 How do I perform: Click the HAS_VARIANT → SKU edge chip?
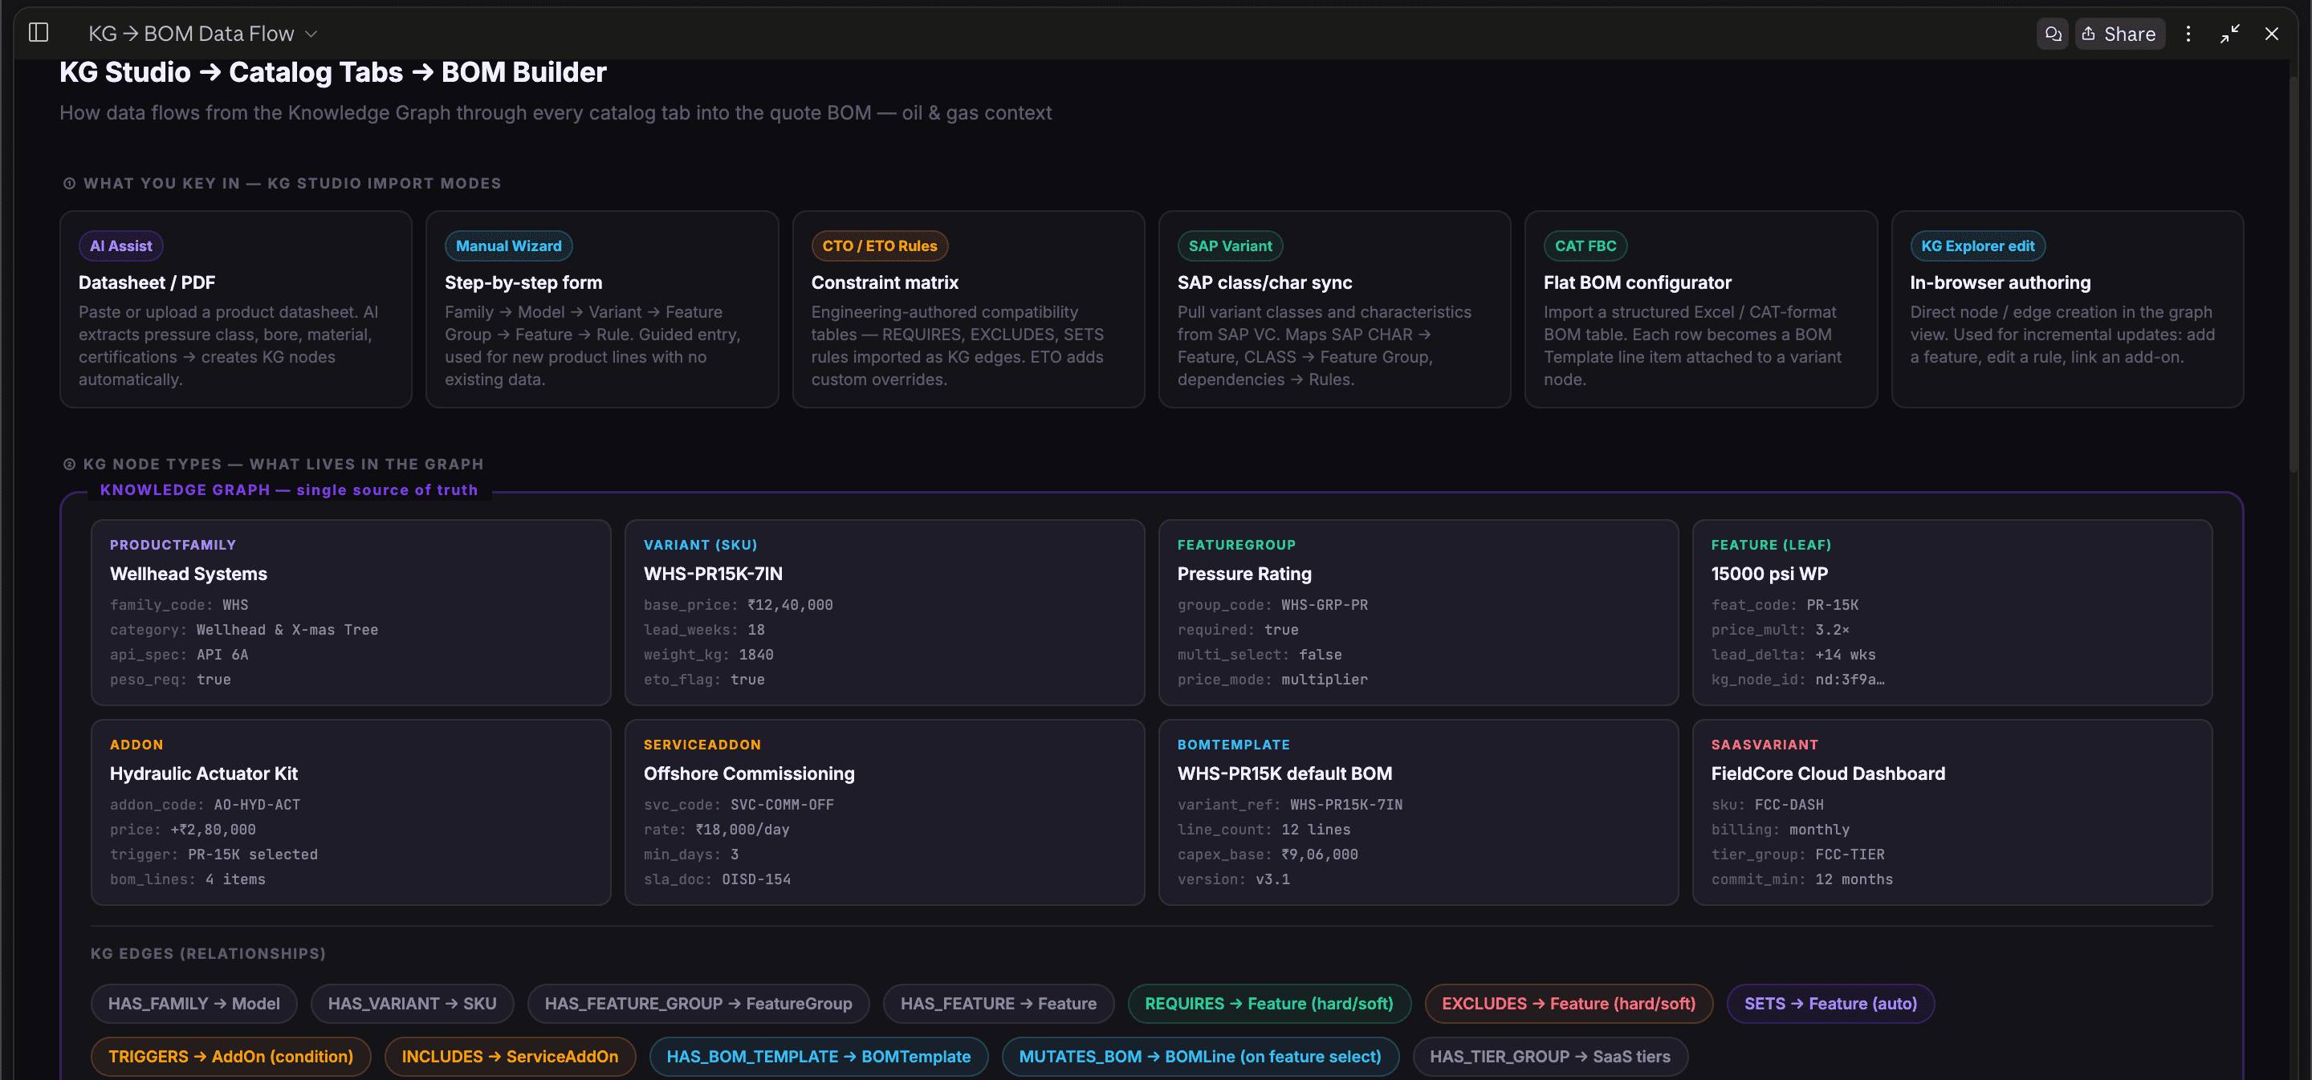[x=412, y=1004]
